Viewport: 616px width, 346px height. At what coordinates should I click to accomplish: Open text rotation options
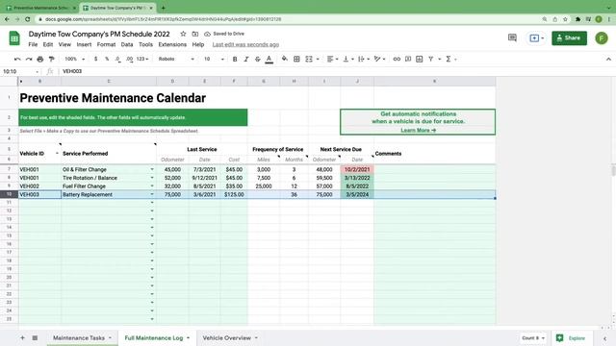pos(379,59)
